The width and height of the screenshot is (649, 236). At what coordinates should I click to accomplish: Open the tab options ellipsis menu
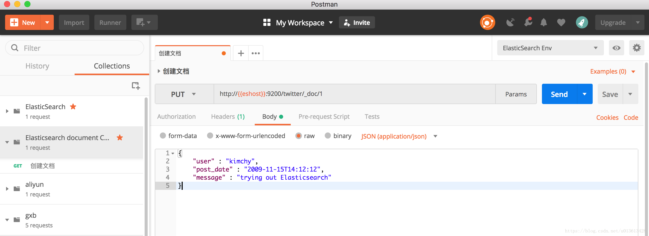point(255,53)
